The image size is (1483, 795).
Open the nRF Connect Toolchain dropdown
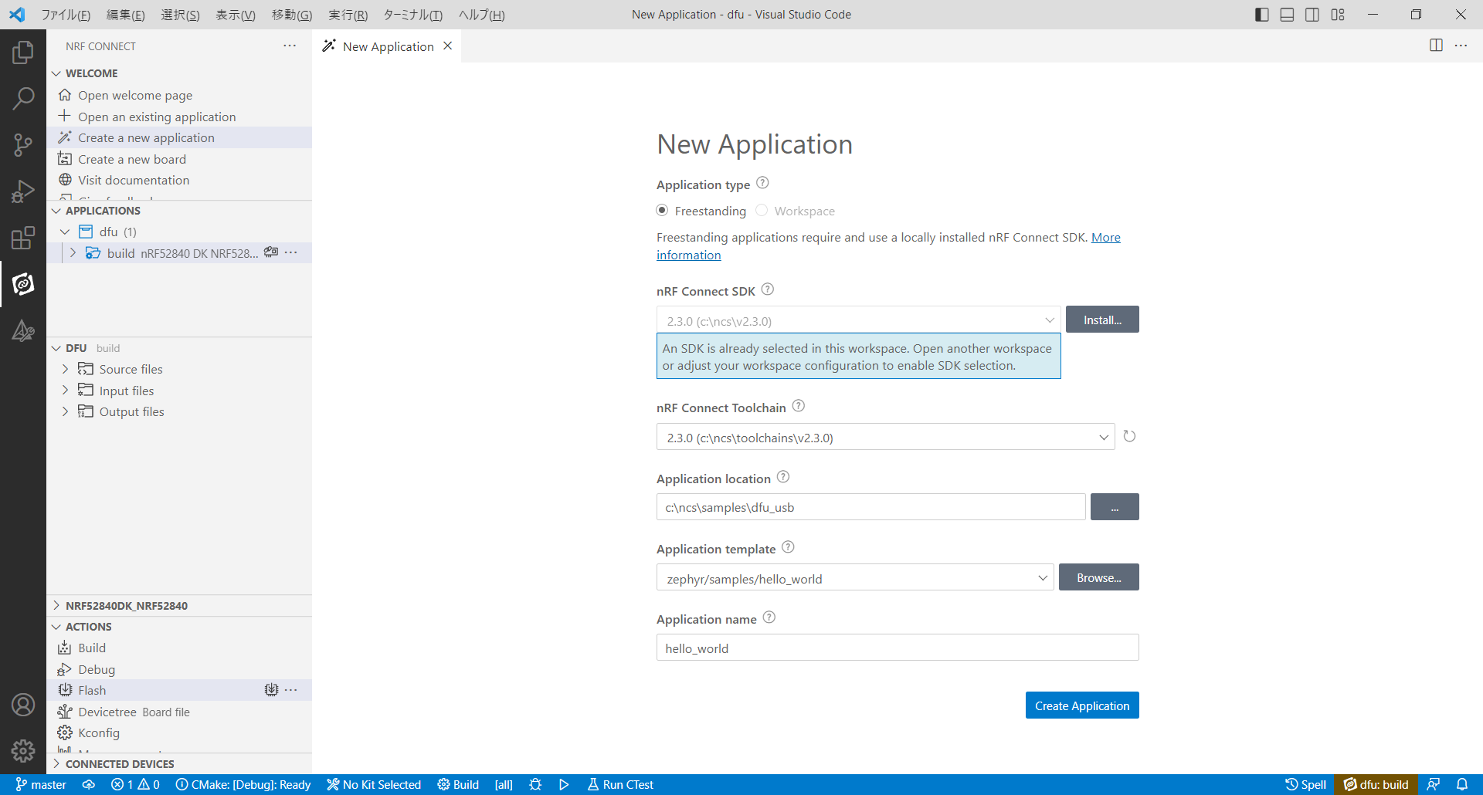click(885, 437)
